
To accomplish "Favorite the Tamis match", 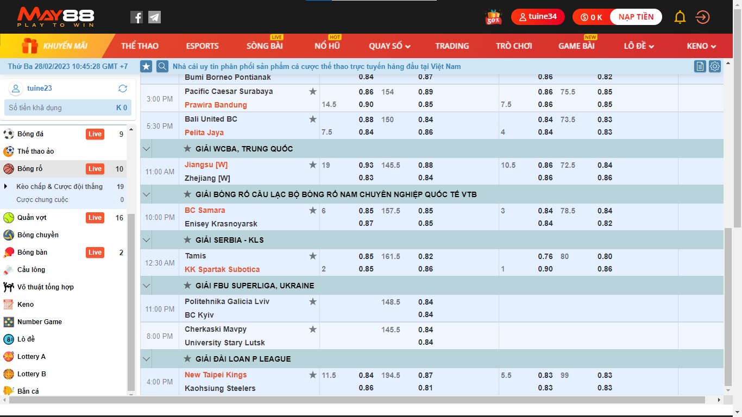I will click(x=313, y=256).
